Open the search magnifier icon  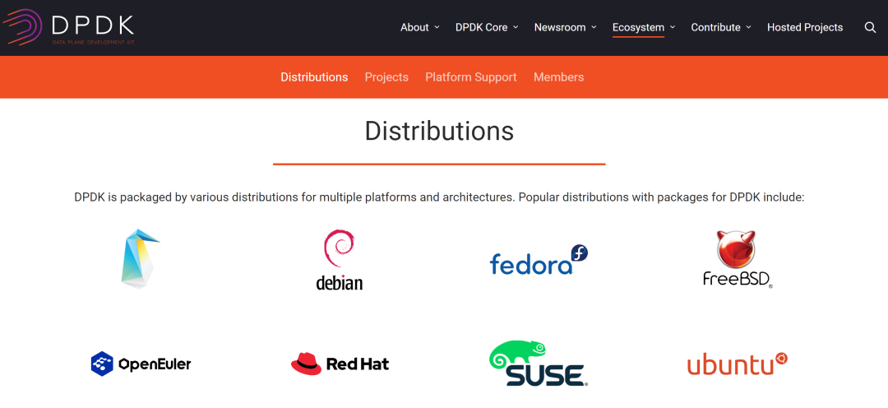click(x=870, y=27)
